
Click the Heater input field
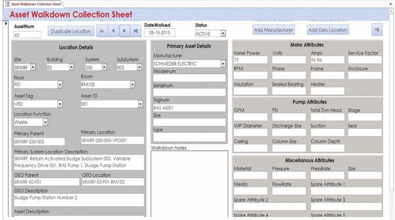click(327, 91)
